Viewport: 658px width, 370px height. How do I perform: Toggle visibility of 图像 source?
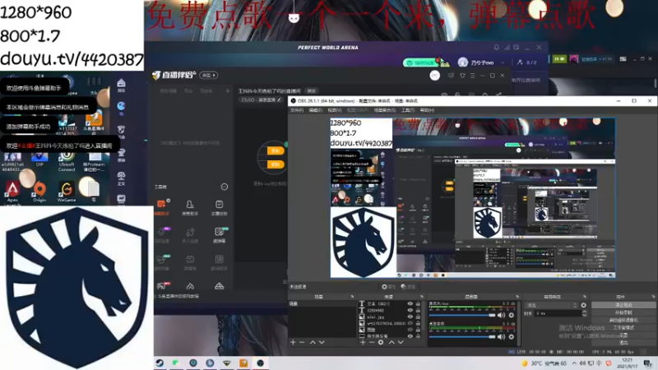click(410, 331)
